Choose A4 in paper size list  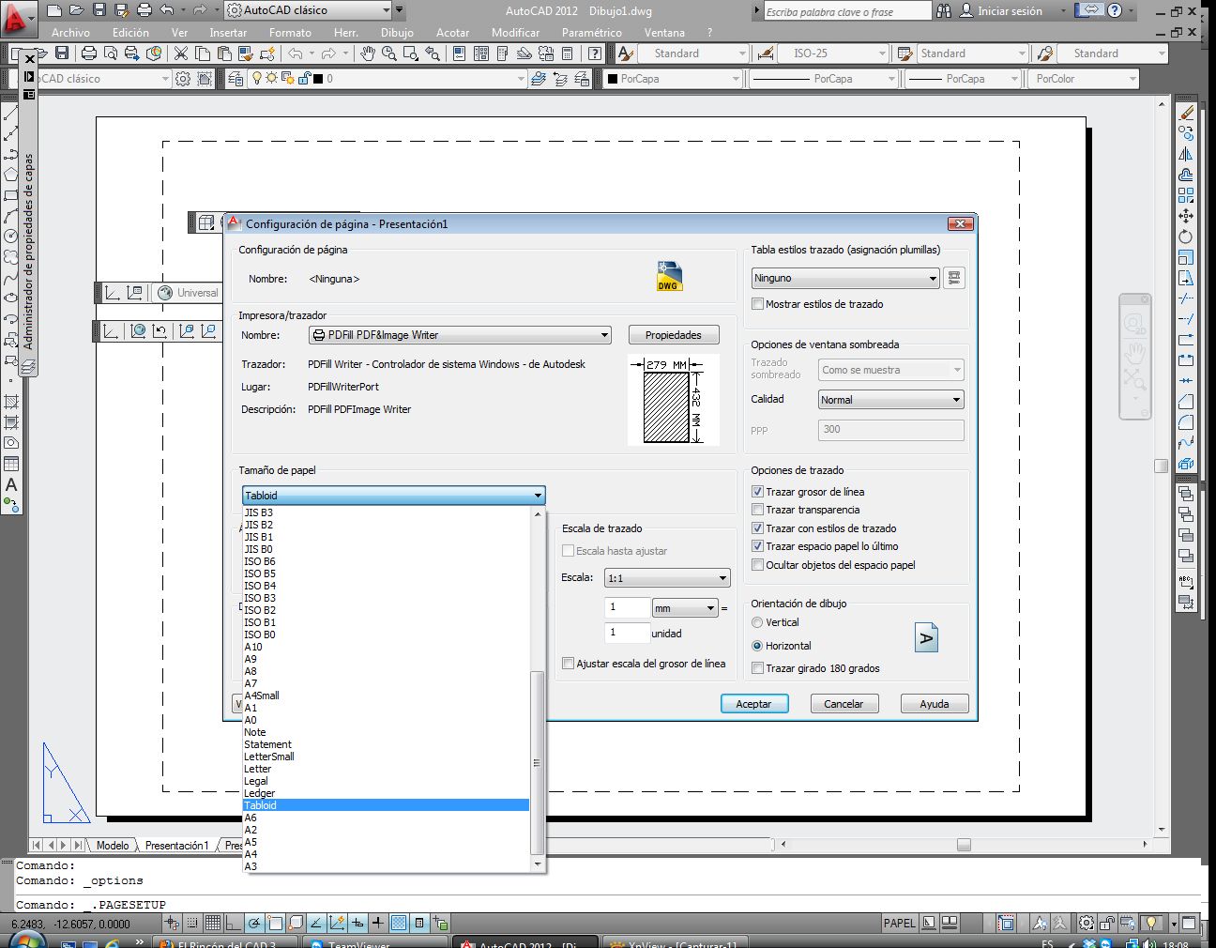(x=386, y=854)
